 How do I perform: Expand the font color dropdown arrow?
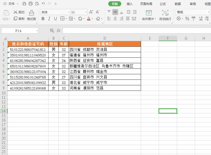92,19
